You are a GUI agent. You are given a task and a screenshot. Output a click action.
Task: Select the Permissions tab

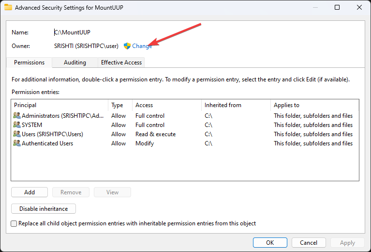(x=29, y=63)
